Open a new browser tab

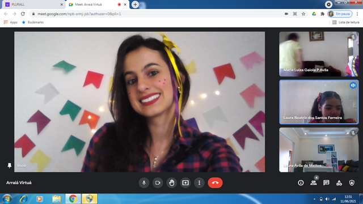[135, 5]
